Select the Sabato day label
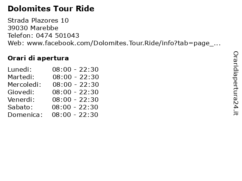The width and height of the screenshot is (242, 181). [20, 107]
